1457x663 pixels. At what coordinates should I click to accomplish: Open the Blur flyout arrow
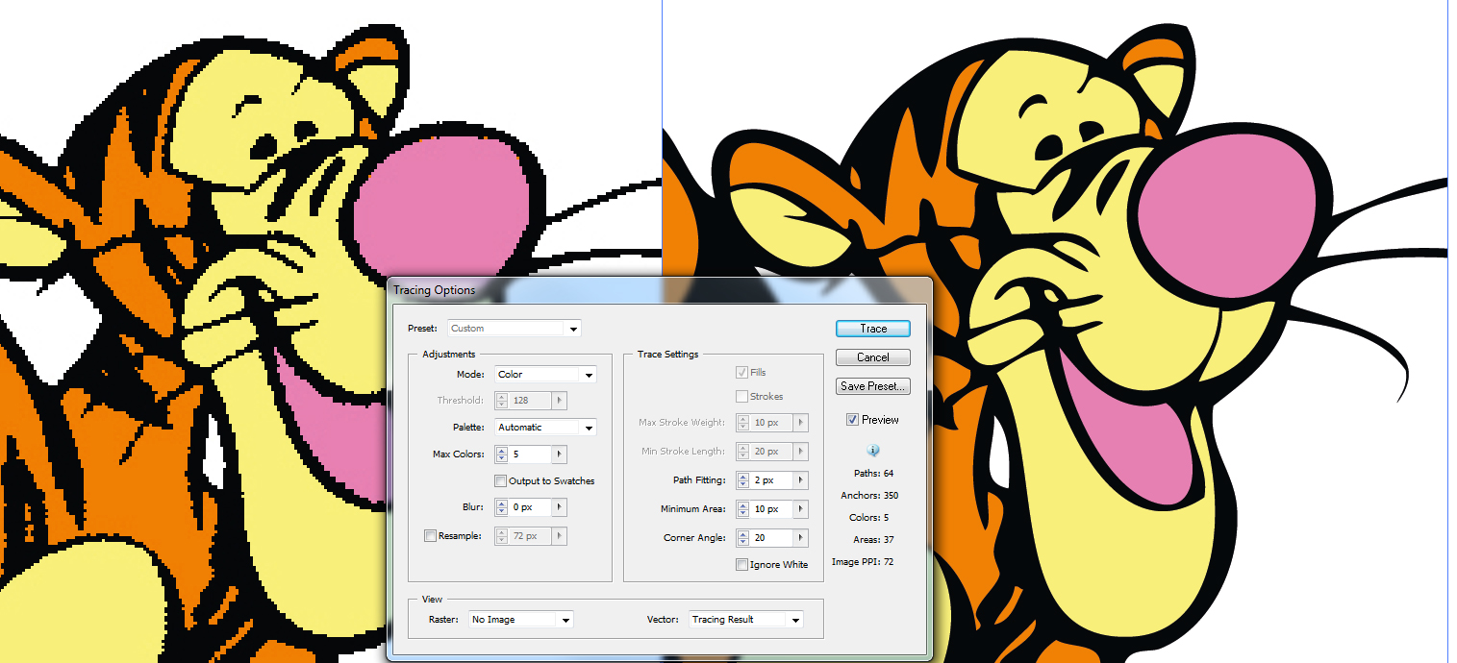click(560, 506)
